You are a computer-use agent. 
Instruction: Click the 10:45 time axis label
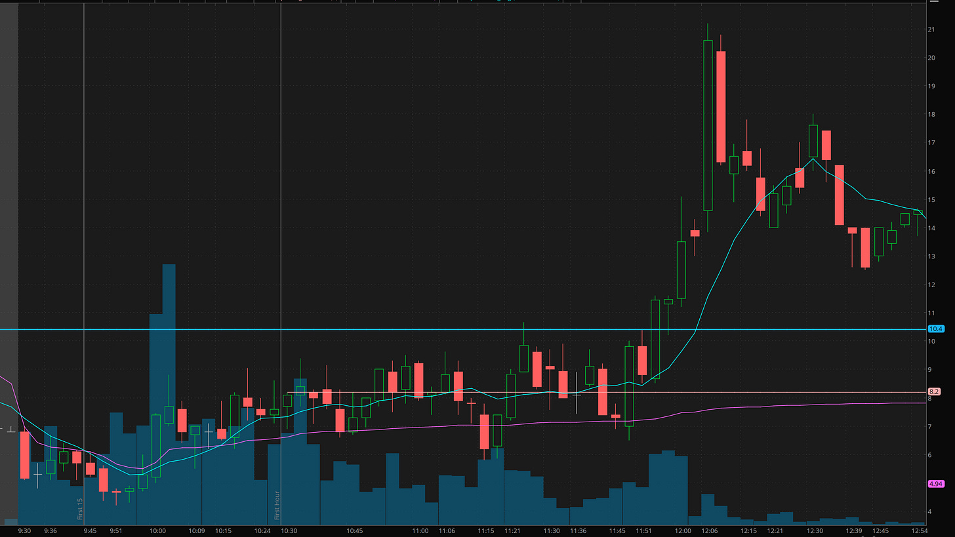pyautogui.click(x=355, y=531)
